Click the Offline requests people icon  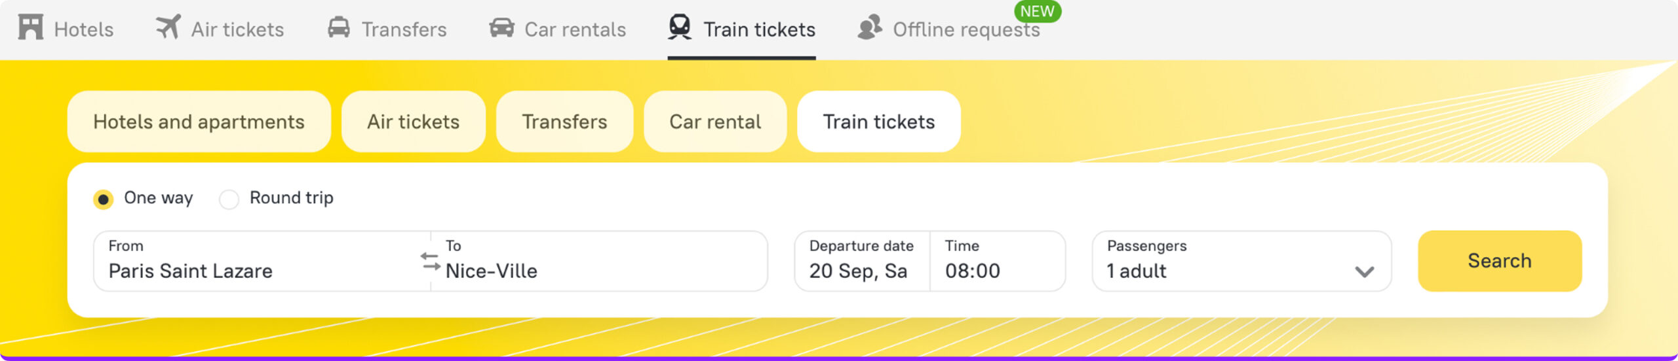[x=870, y=28]
